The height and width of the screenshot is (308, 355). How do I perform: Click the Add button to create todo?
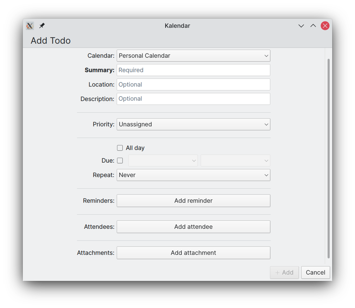284,272
